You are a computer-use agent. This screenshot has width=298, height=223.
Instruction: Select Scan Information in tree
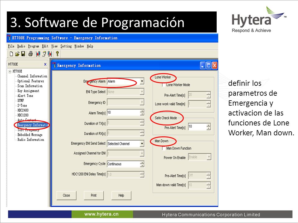pos(30,86)
